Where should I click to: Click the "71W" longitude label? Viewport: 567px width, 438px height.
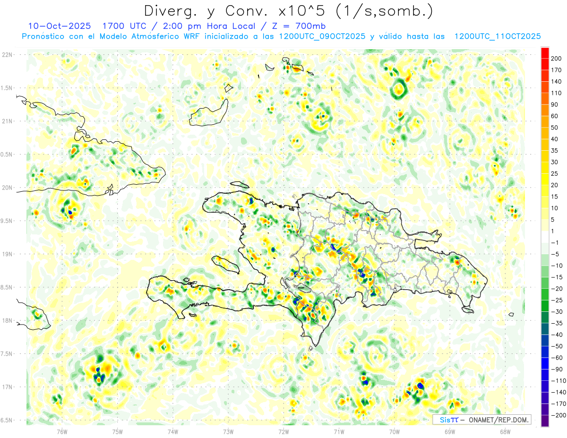339,431
